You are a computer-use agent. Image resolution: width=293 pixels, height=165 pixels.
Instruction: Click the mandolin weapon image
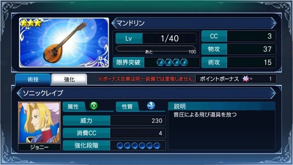click(64, 42)
